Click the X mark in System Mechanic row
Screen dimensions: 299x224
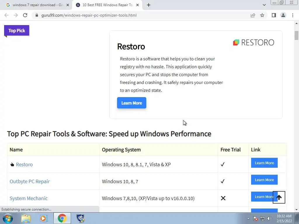223,198
